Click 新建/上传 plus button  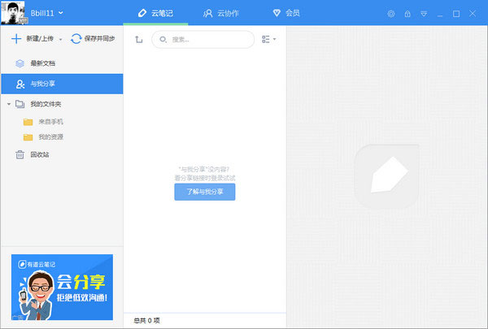click(16, 38)
